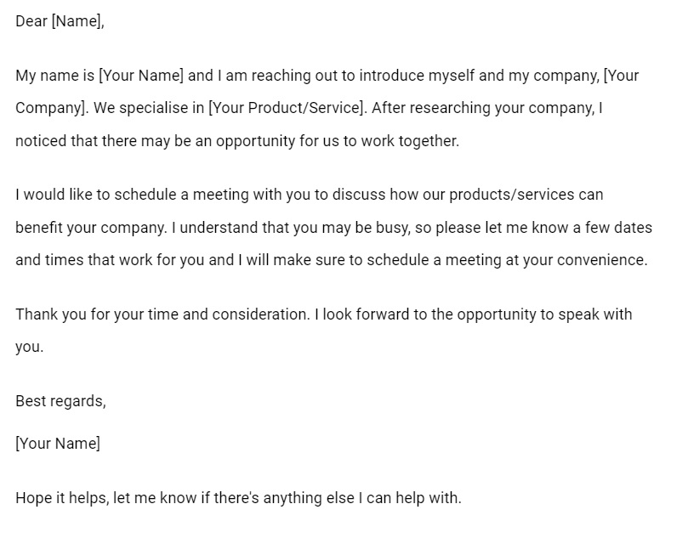
Task: Click 'Hope it helps' closing sentence
Action: tap(60, 498)
